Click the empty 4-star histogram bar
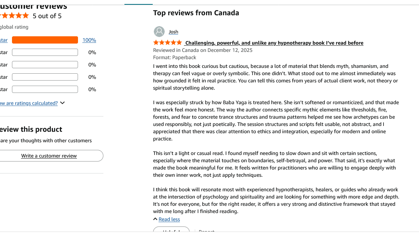This screenshot has height=233, width=419. [x=45, y=52]
